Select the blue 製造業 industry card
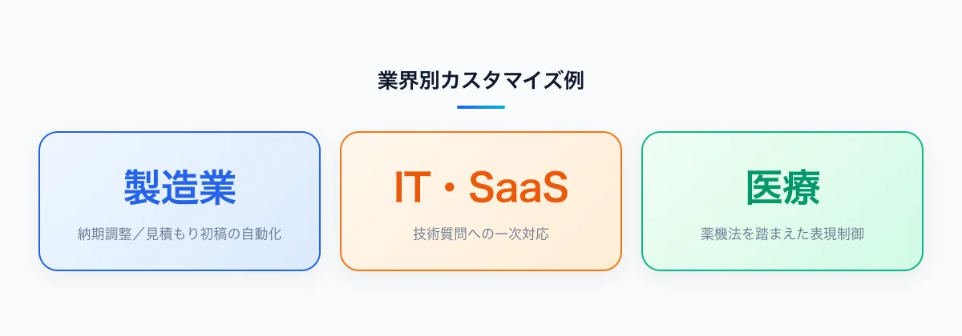 click(x=180, y=201)
